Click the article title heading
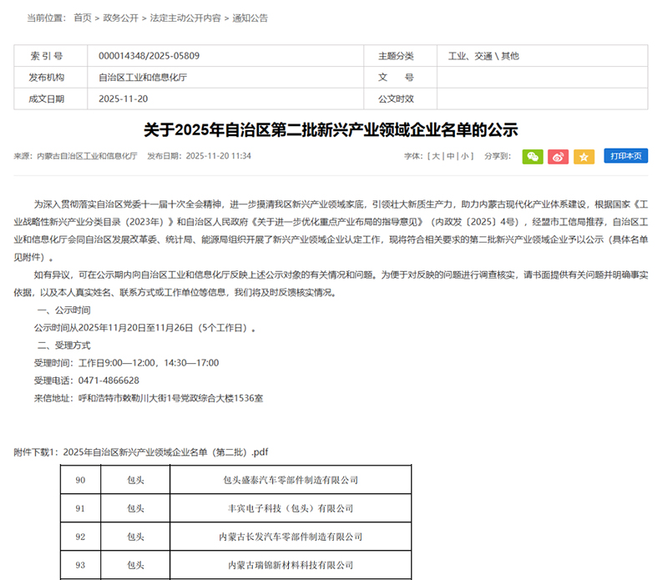The image size is (668, 580). [331, 130]
